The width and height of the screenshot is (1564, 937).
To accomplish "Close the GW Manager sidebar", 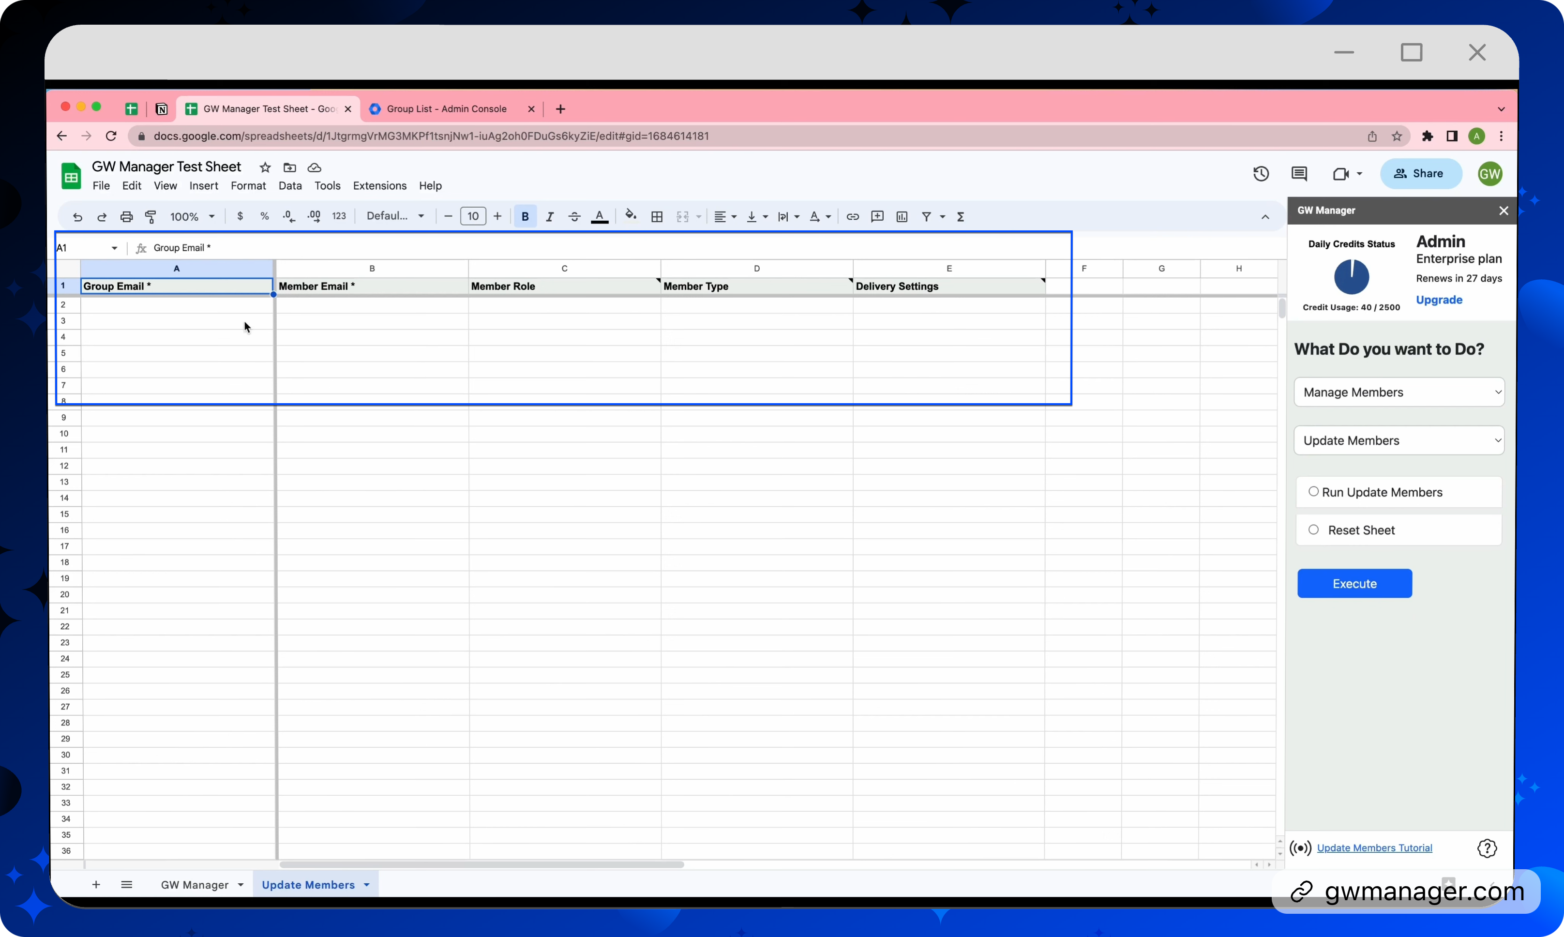I will tap(1504, 210).
